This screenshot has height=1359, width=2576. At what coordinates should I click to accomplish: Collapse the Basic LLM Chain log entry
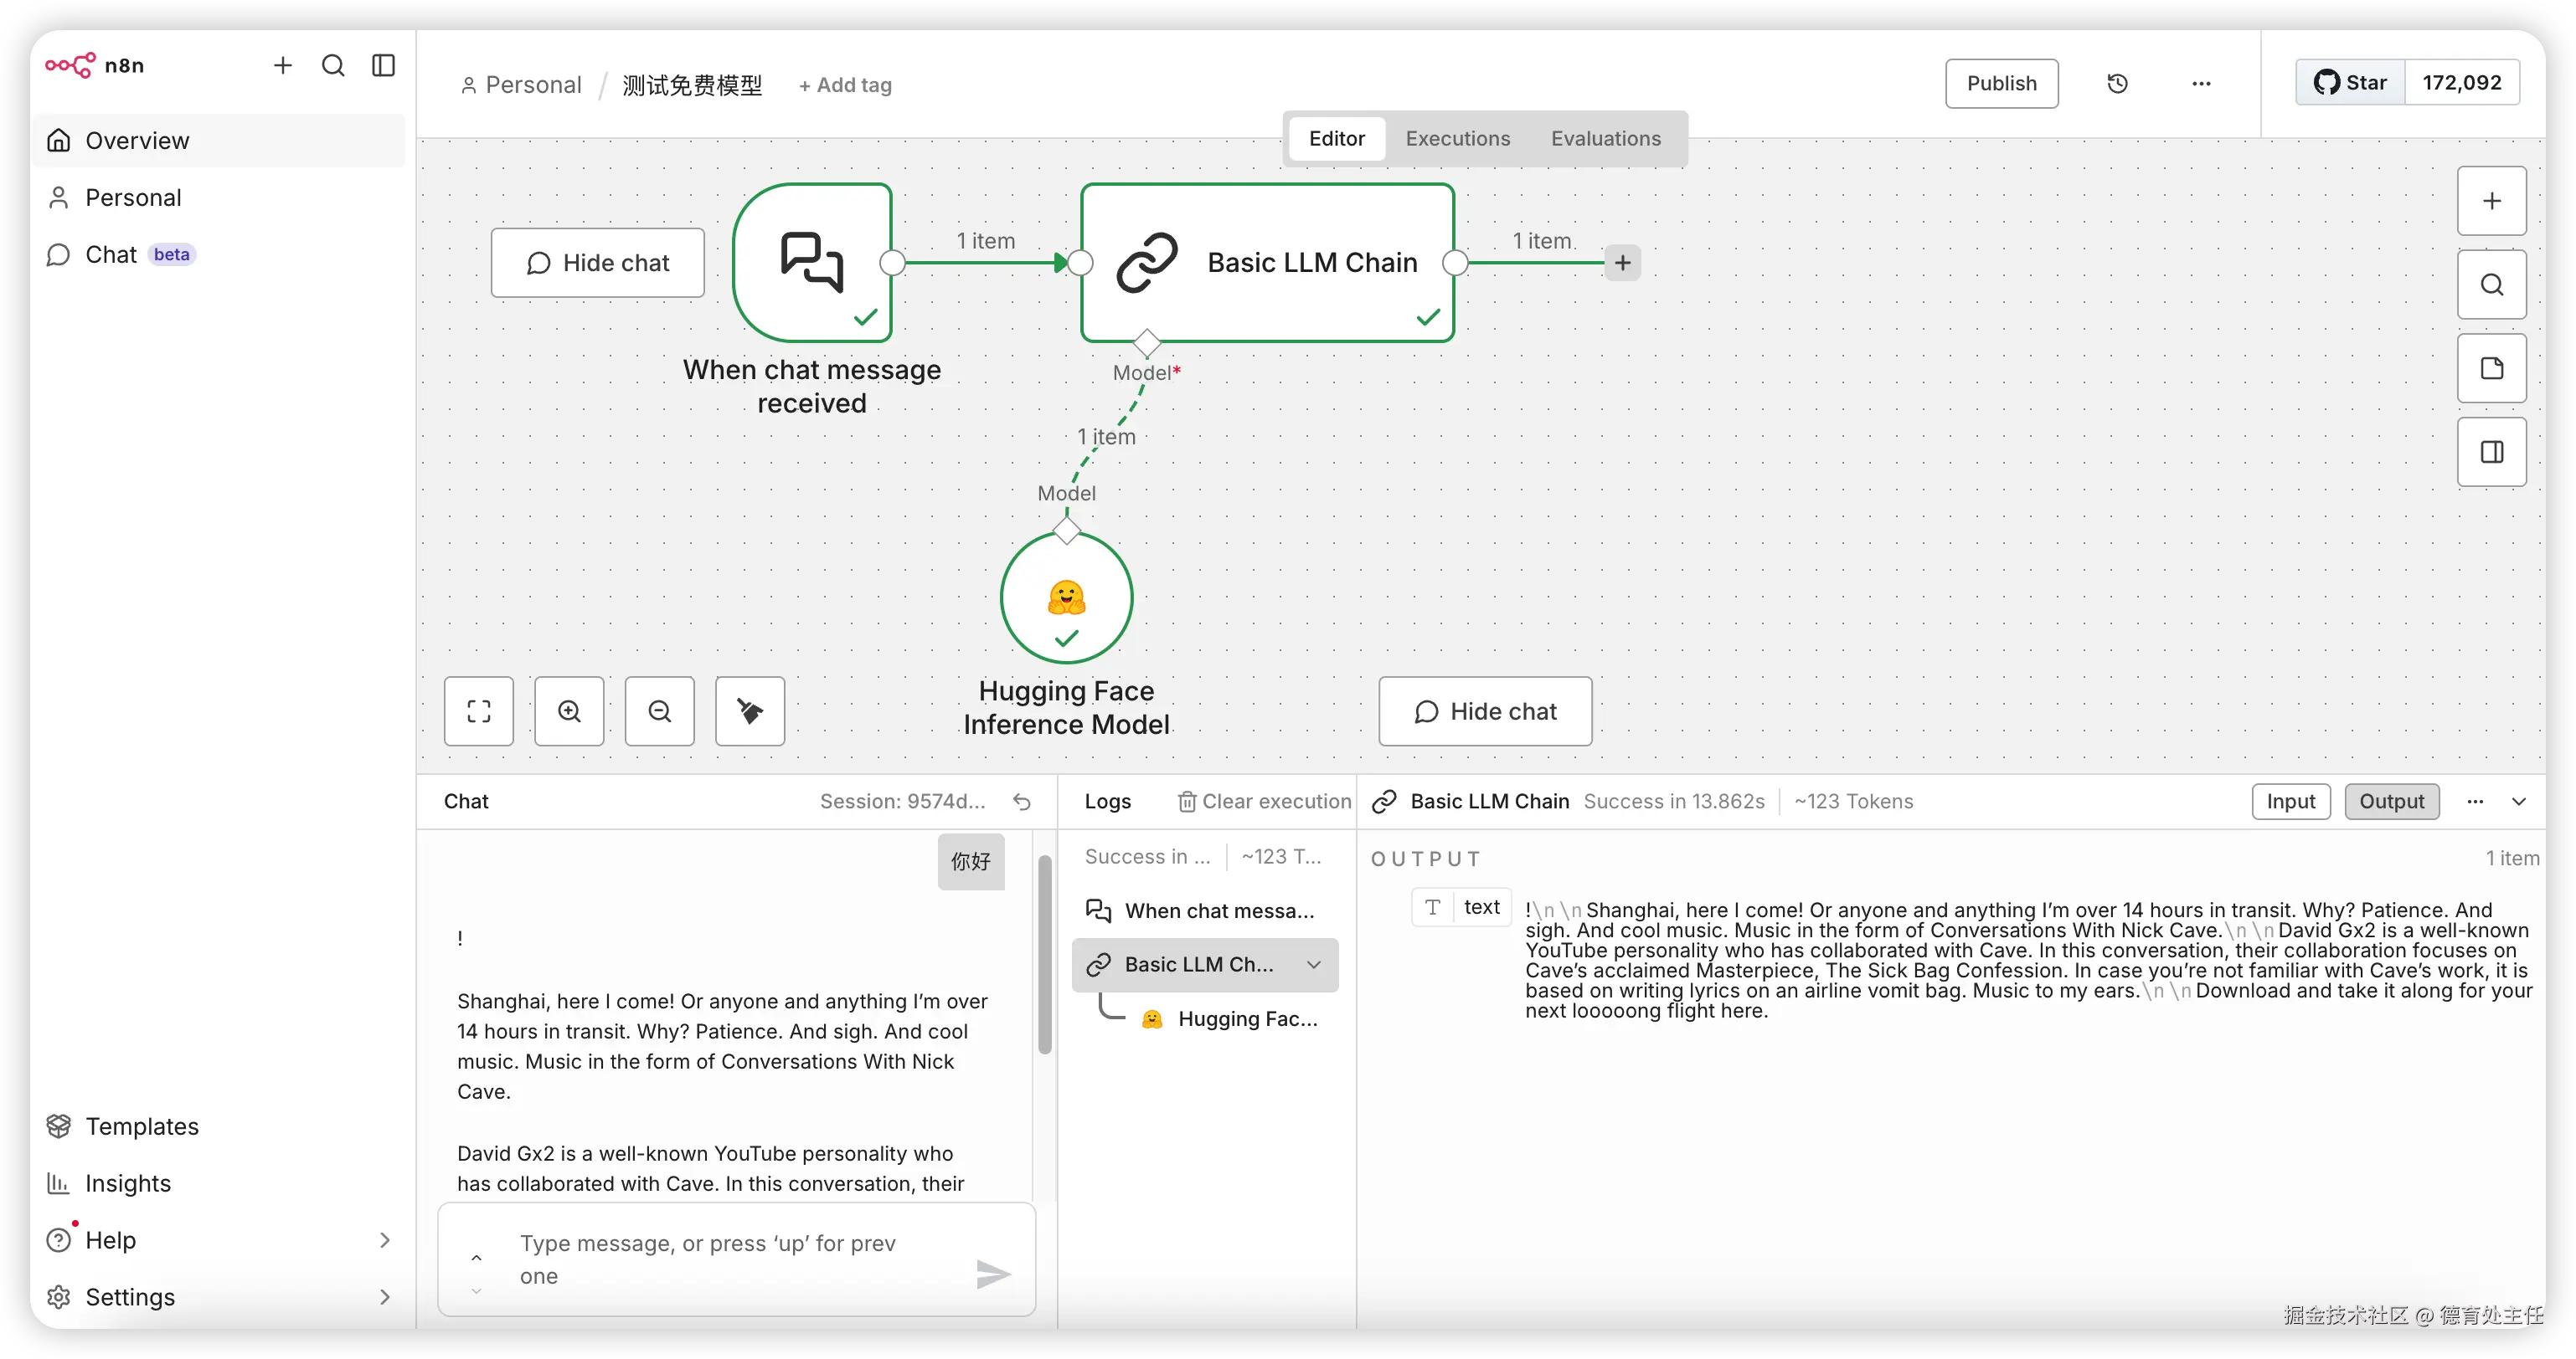(x=1314, y=964)
